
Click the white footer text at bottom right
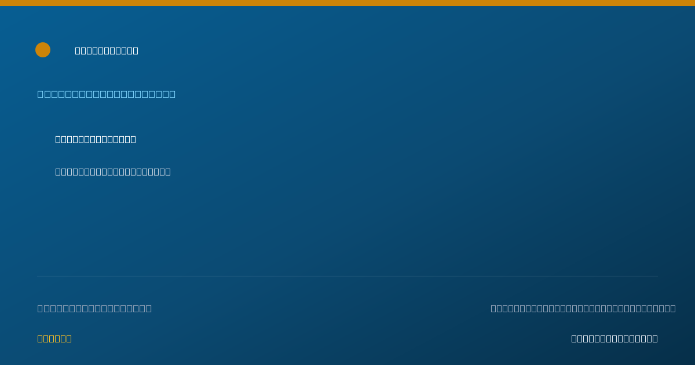coord(614,338)
